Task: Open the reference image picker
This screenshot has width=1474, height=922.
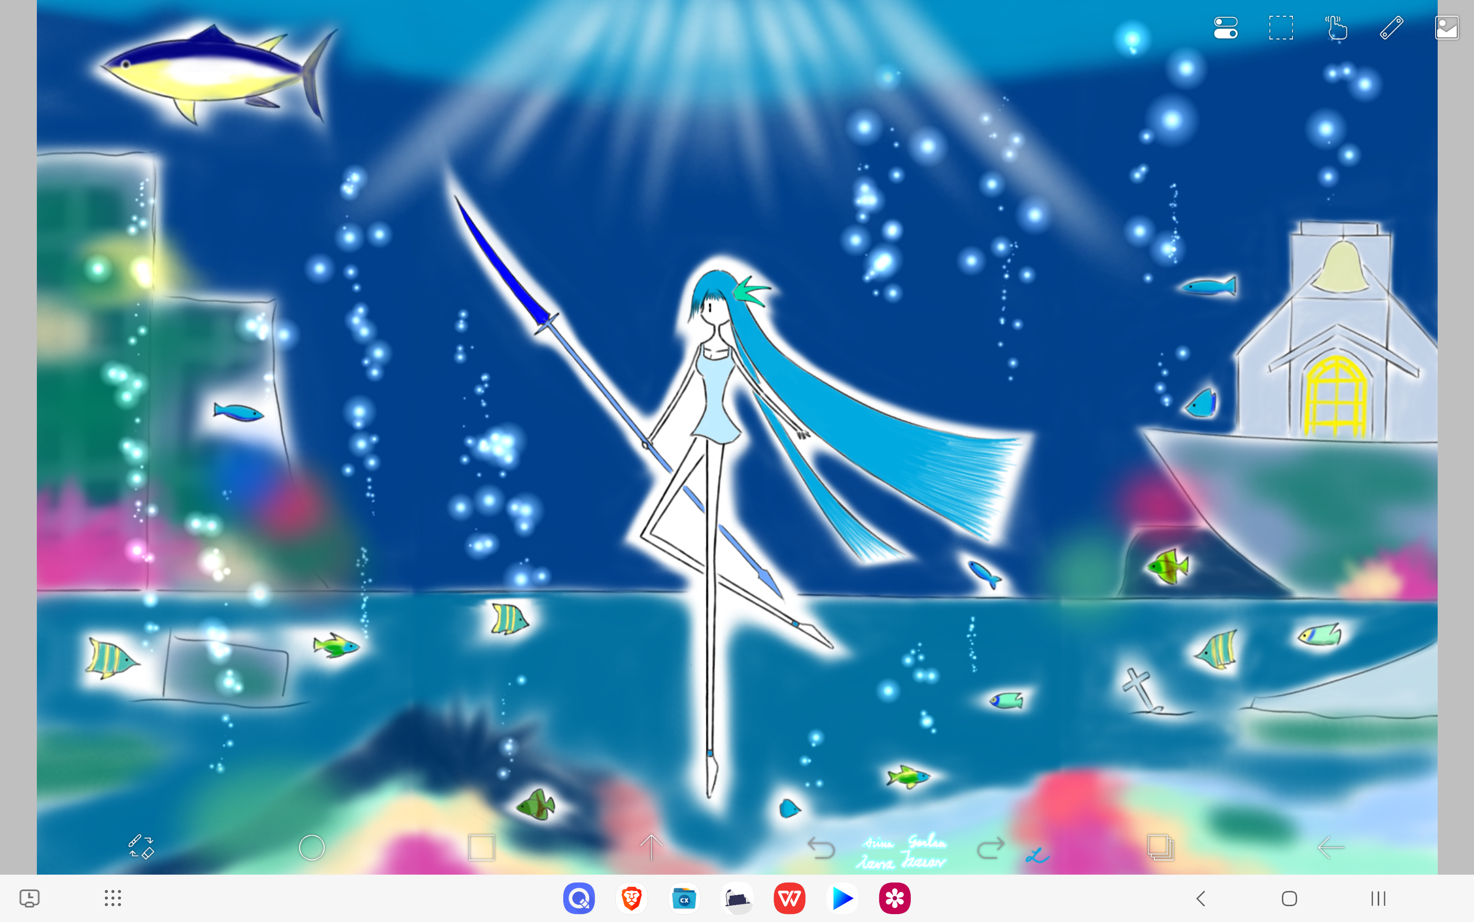Action: [x=1446, y=28]
